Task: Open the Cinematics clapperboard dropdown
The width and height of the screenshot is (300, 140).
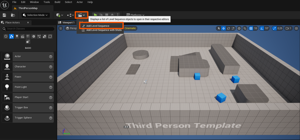Action: pyautogui.click(x=81, y=15)
